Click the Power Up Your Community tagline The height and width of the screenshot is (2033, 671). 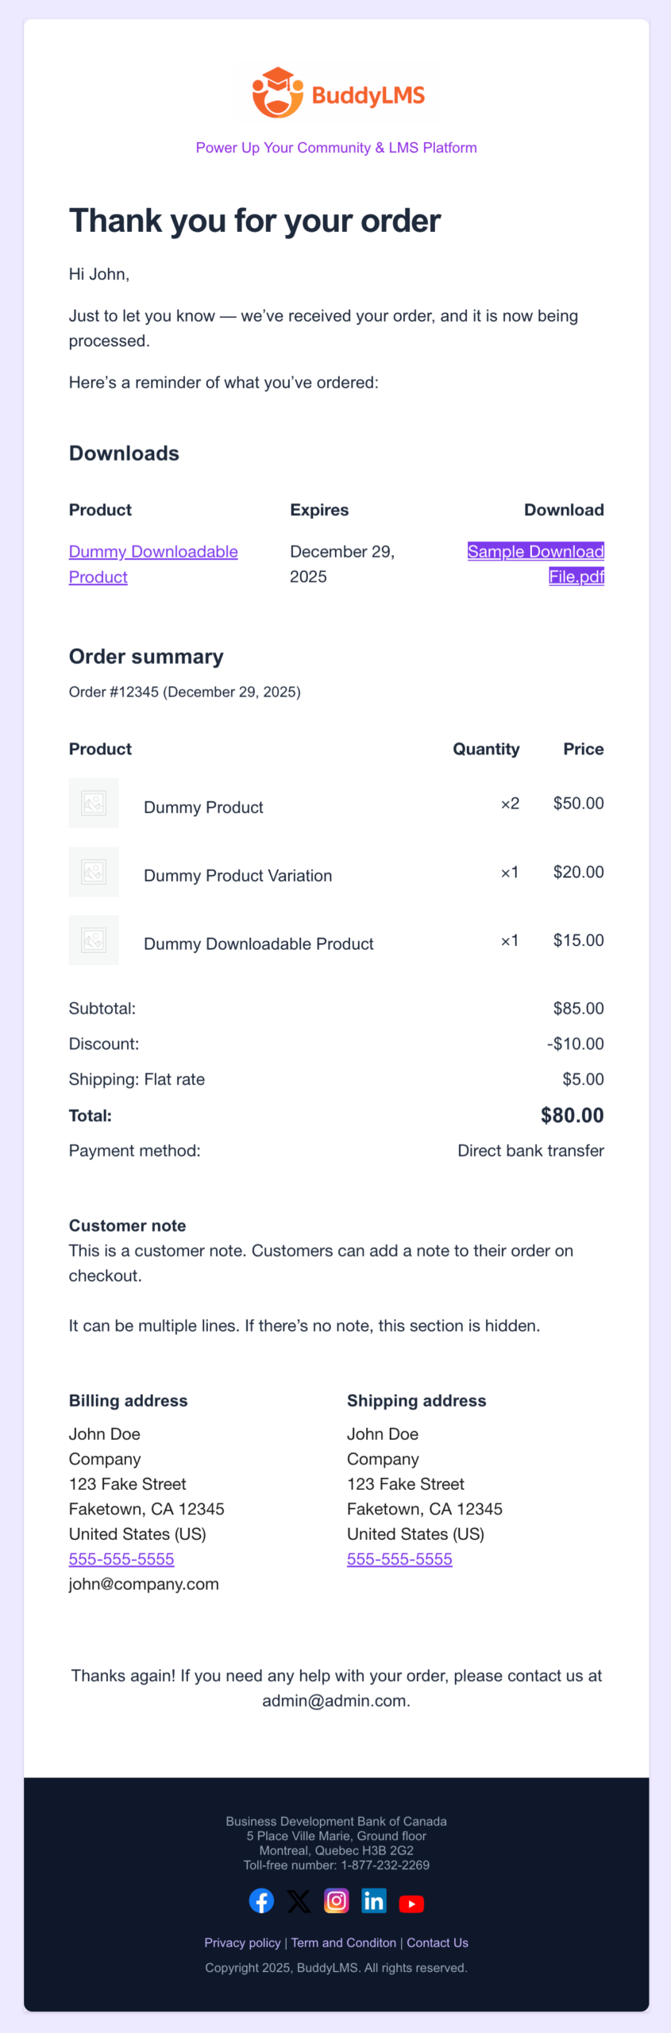(336, 148)
